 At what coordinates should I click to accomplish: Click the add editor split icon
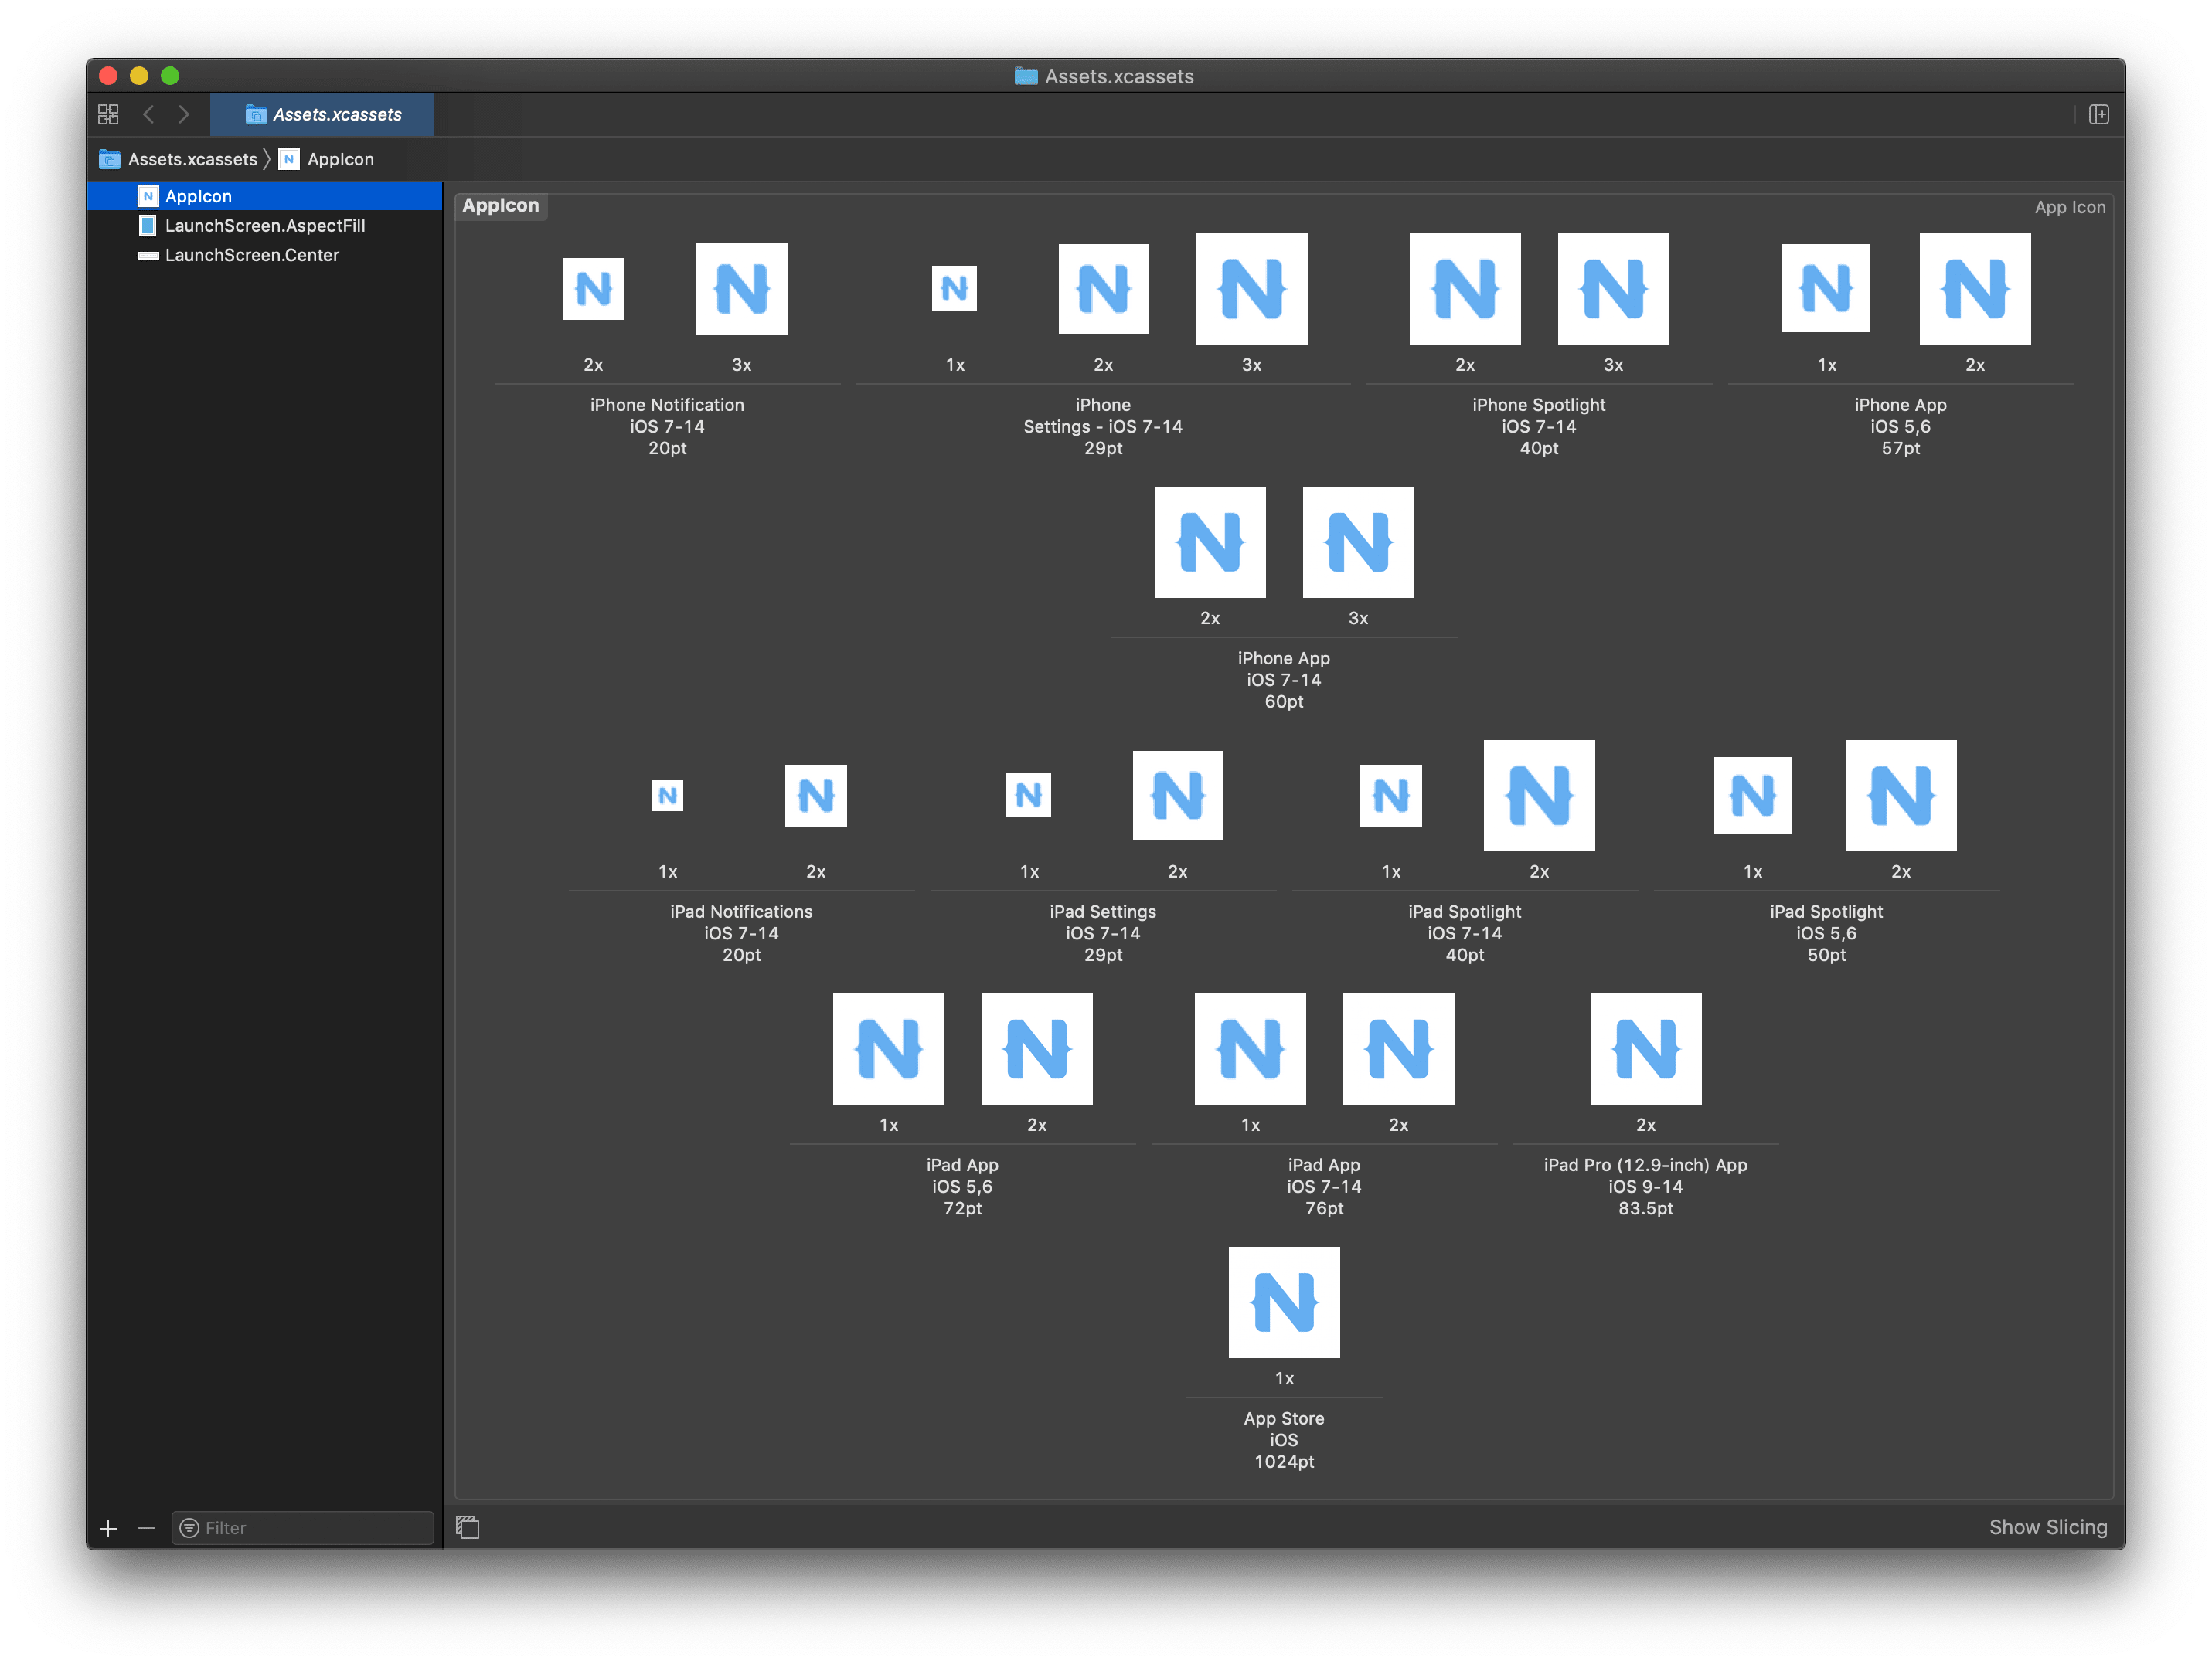(2099, 115)
